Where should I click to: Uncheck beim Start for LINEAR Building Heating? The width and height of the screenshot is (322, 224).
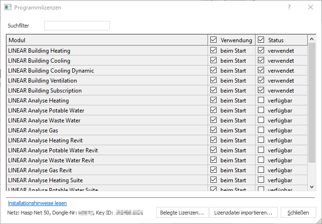pyautogui.click(x=214, y=50)
